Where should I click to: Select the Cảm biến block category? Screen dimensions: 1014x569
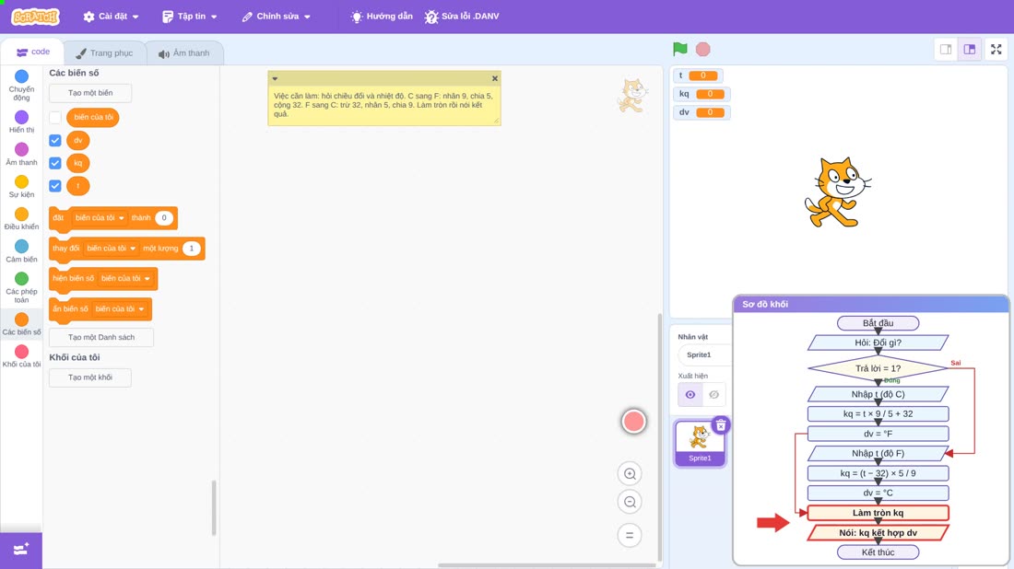(x=21, y=250)
